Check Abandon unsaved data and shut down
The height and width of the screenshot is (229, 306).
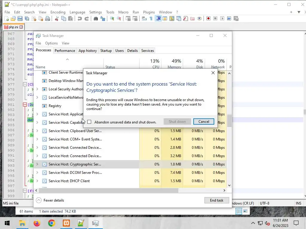point(89,122)
